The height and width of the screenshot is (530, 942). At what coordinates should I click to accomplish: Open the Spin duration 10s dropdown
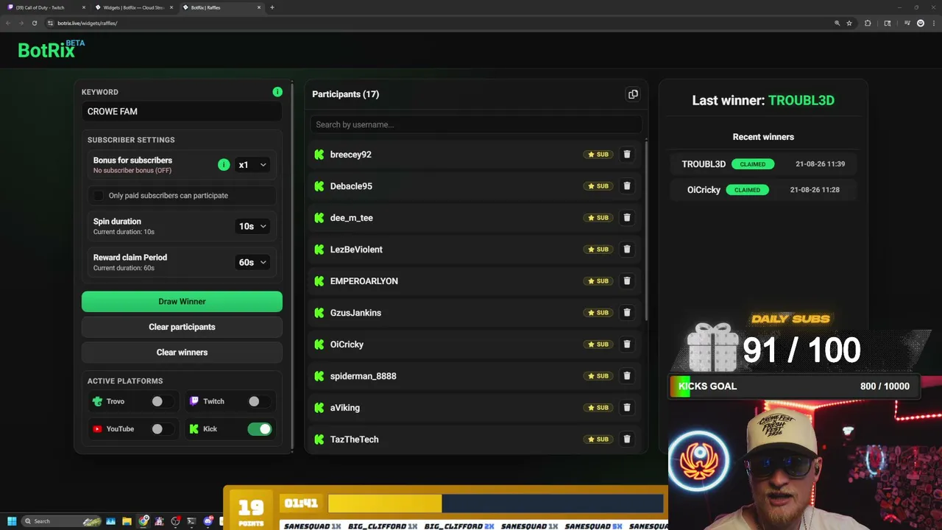point(252,227)
